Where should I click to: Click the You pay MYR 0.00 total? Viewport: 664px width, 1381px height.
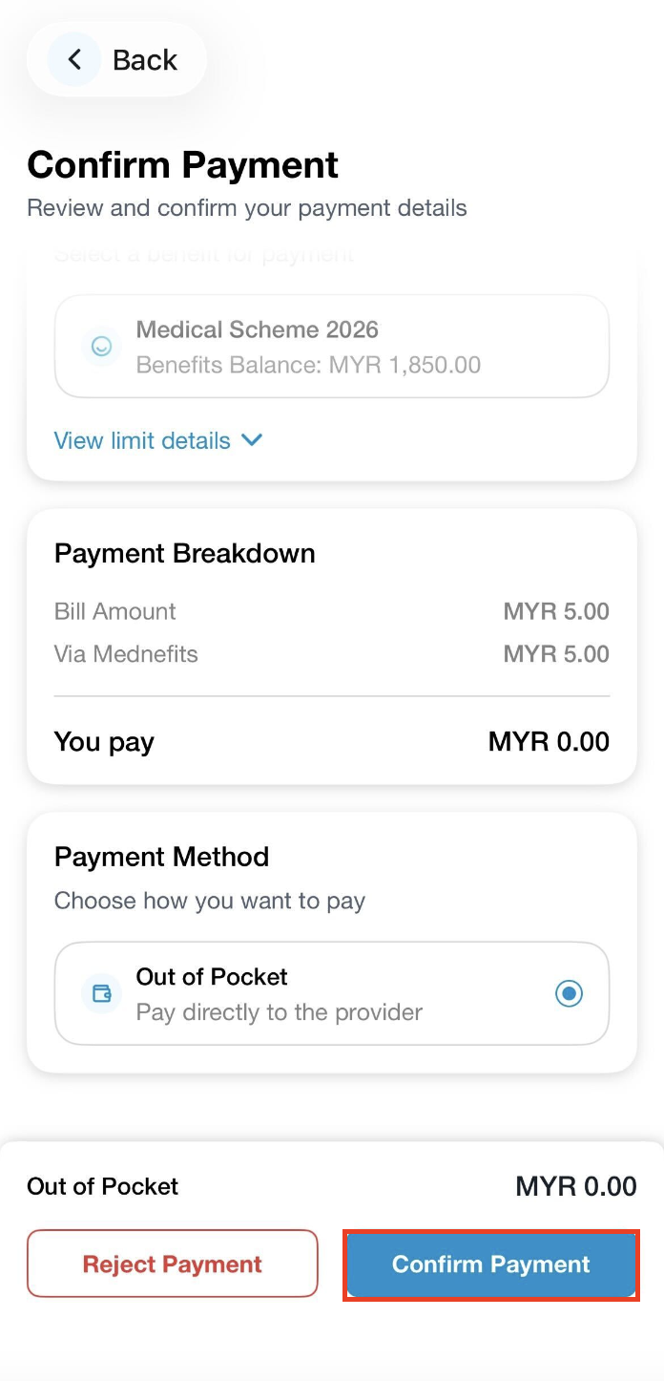[x=549, y=742]
